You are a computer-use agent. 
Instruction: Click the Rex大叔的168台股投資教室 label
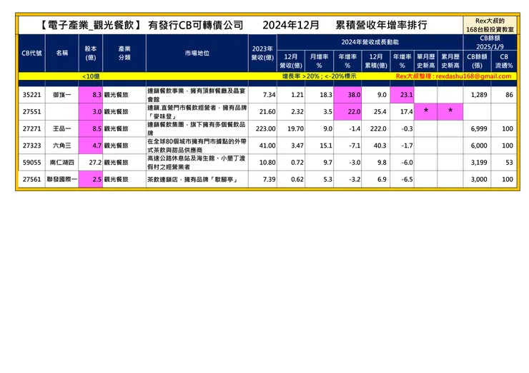coord(490,25)
